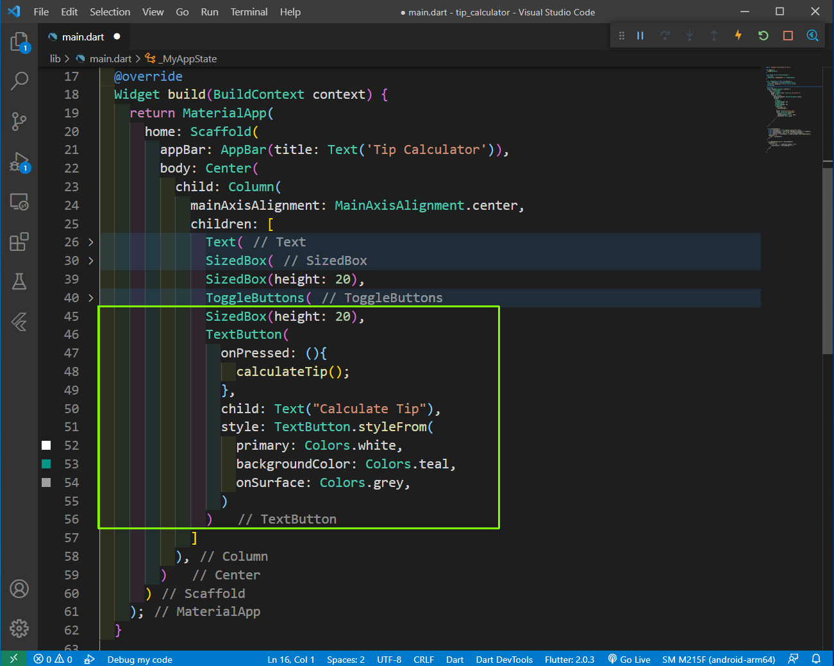Expand folded ToggleButtons on line 40

(90, 298)
